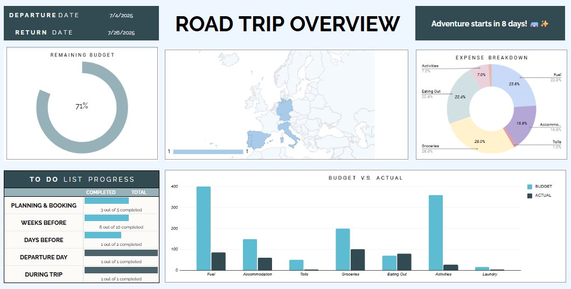Screen dimensions: 571x289
Task: Click the 'Accommo...' label beside the pie
Action: tap(551, 125)
